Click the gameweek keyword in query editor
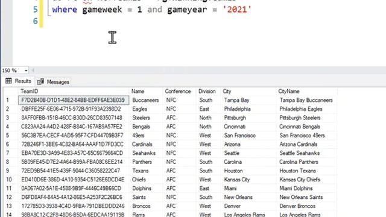Image resolution: width=386 pixels, height=217 pixels. [102, 10]
